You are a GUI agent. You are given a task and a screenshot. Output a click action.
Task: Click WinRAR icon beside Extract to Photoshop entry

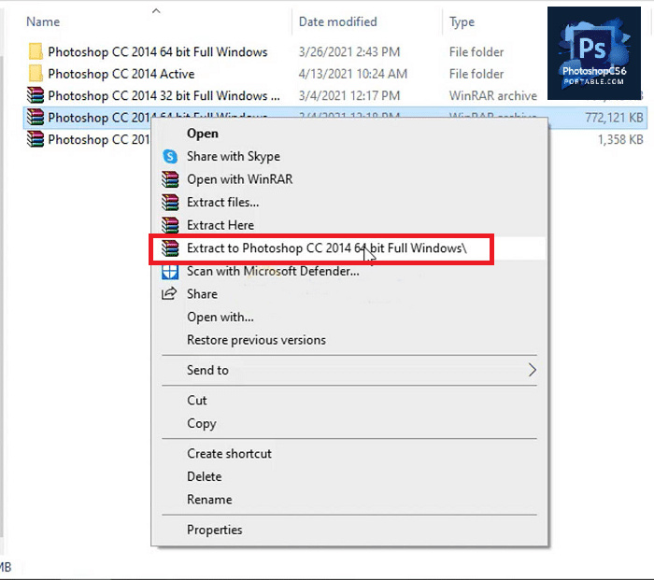(170, 248)
